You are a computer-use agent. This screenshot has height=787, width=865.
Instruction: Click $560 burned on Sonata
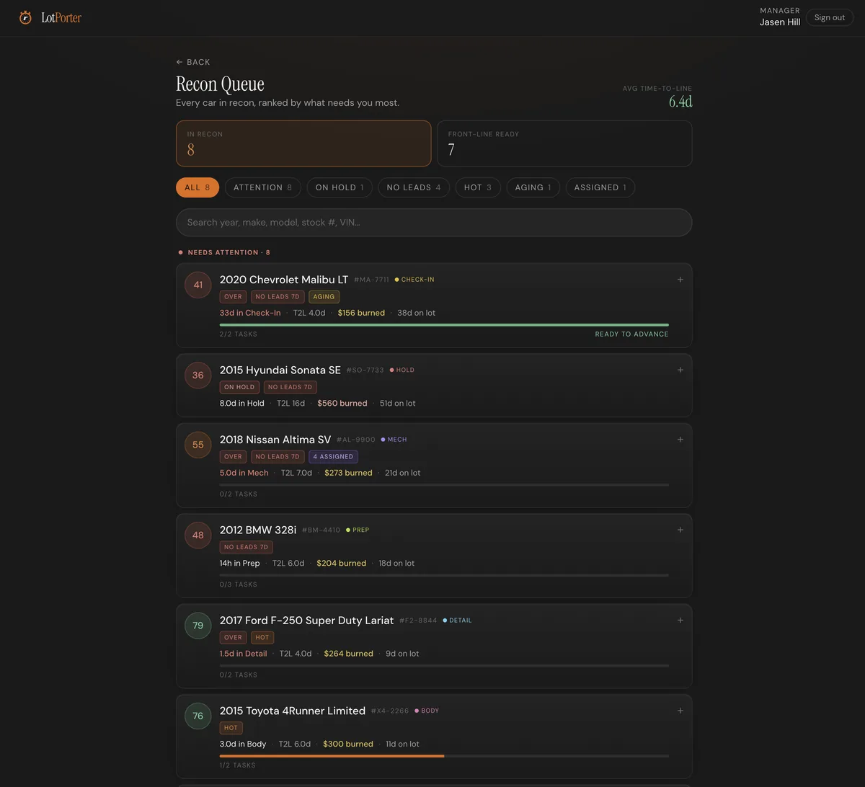[x=342, y=404]
